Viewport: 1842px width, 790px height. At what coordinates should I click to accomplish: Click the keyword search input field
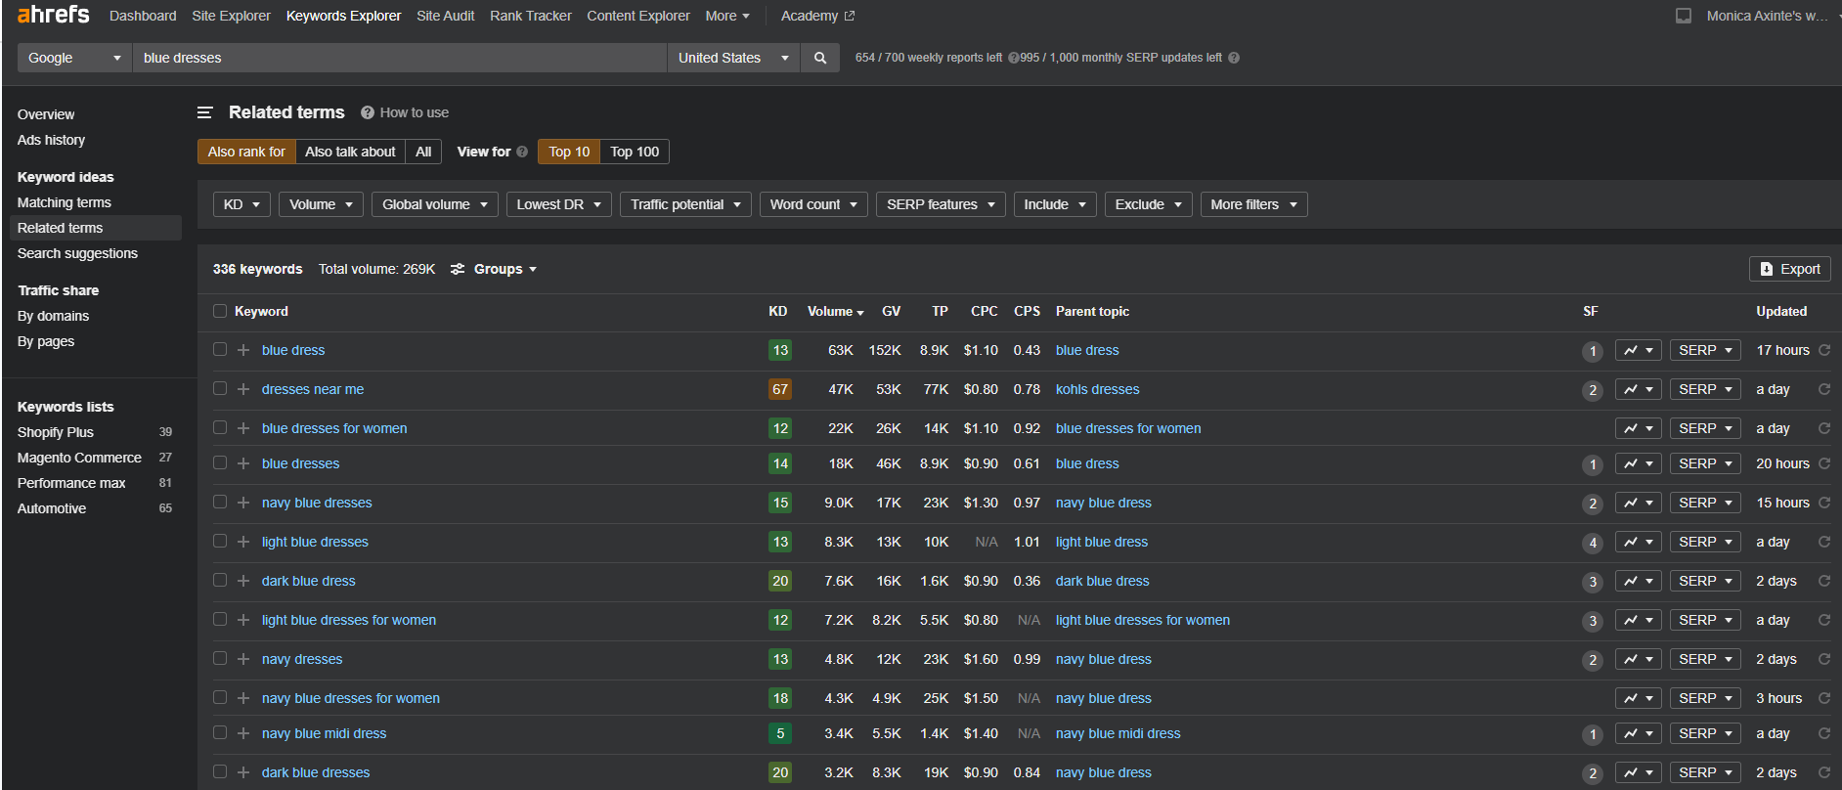(399, 58)
